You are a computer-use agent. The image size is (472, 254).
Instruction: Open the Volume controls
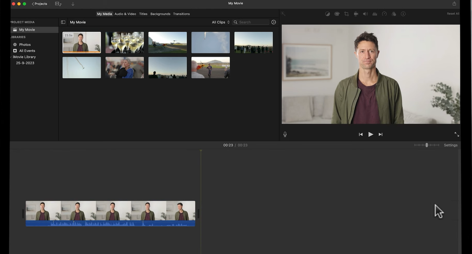(x=365, y=13)
